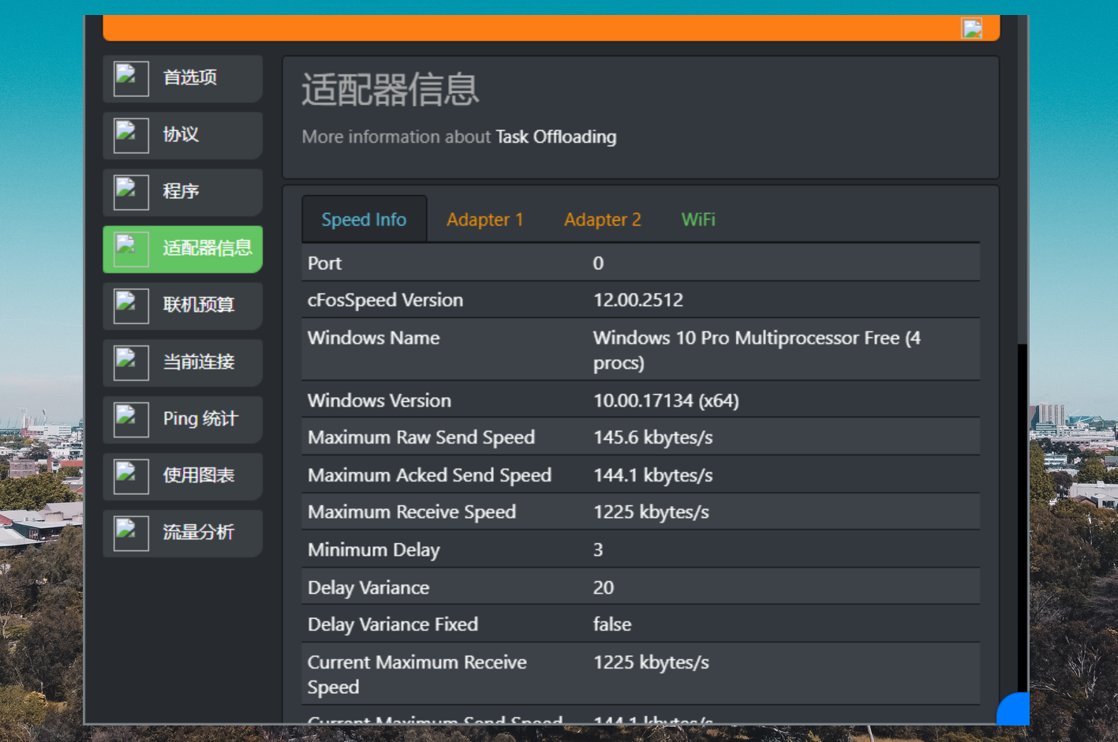Click the Minimum Delay value 3

click(598, 549)
